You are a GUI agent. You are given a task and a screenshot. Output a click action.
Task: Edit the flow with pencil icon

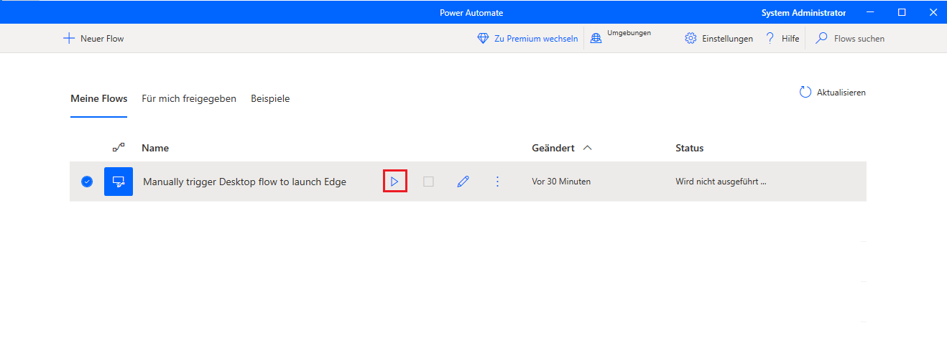pyautogui.click(x=463, y=182)
